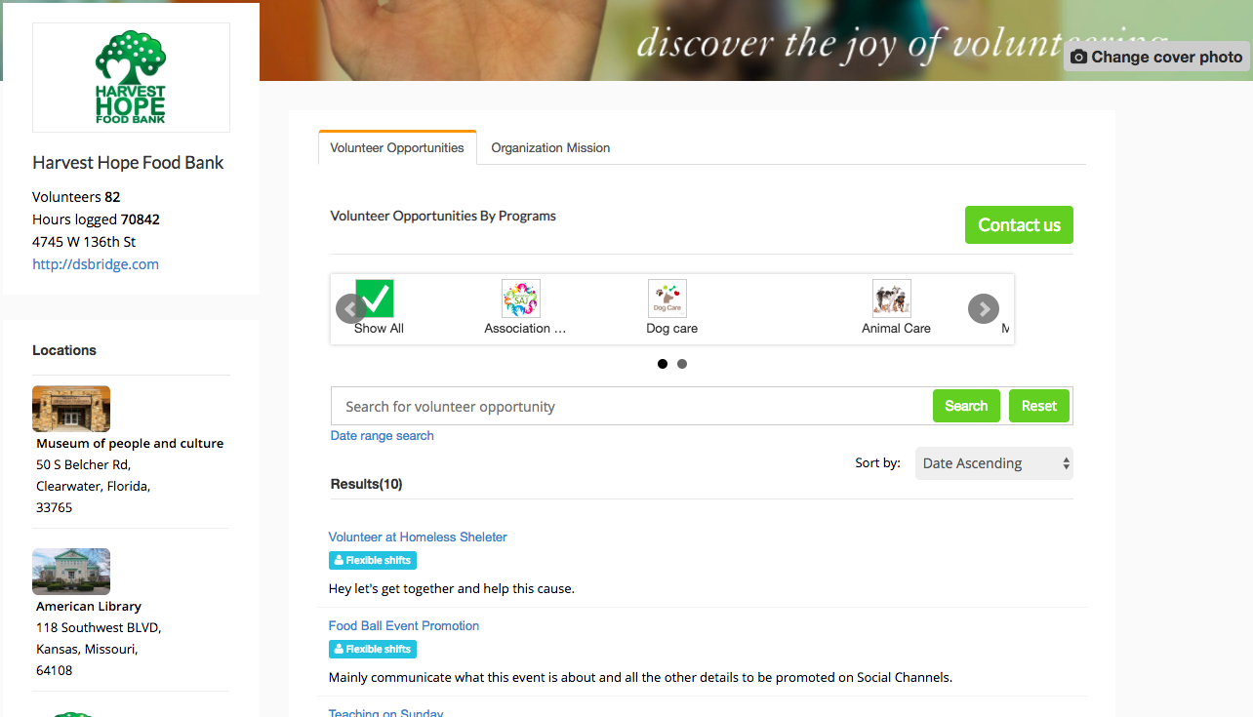Click the camera Change cover photo button

(x=1156, y=57)
